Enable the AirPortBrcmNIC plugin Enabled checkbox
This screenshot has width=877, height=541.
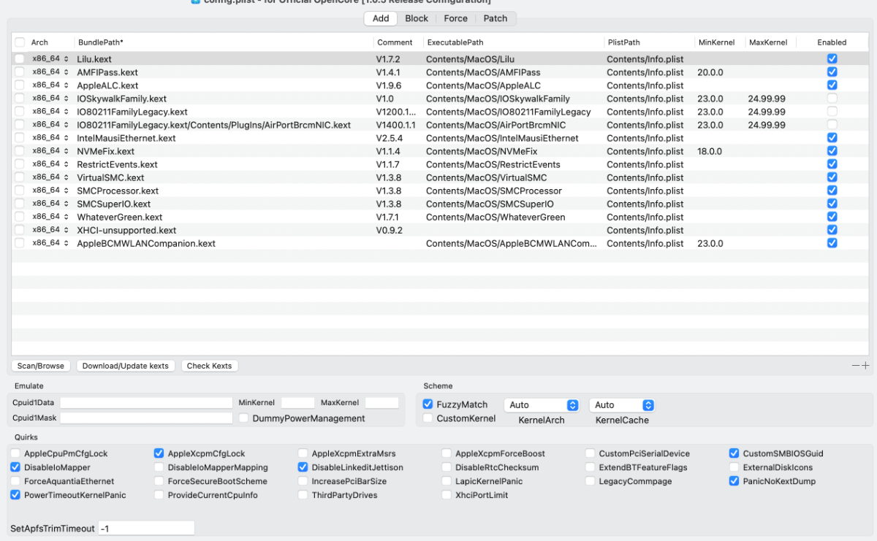point(832,124)
